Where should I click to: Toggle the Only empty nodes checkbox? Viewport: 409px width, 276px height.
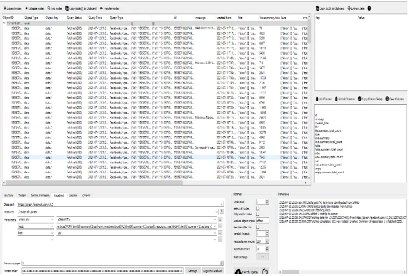(258, 214)
